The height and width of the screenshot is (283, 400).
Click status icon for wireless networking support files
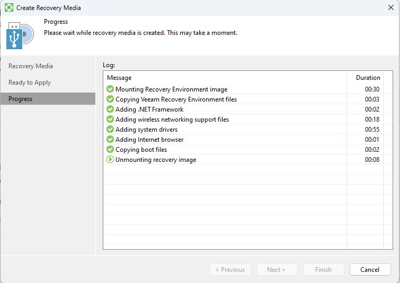(110, 120)
